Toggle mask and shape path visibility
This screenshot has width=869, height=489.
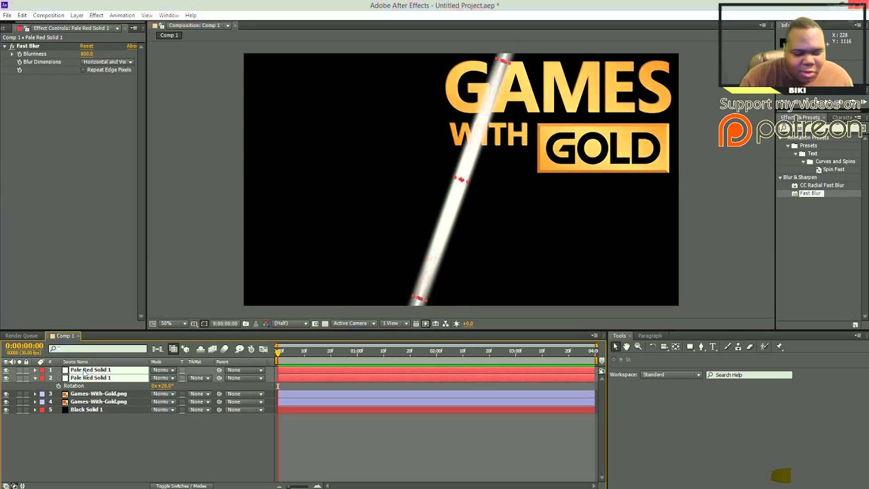pos(204,323)
